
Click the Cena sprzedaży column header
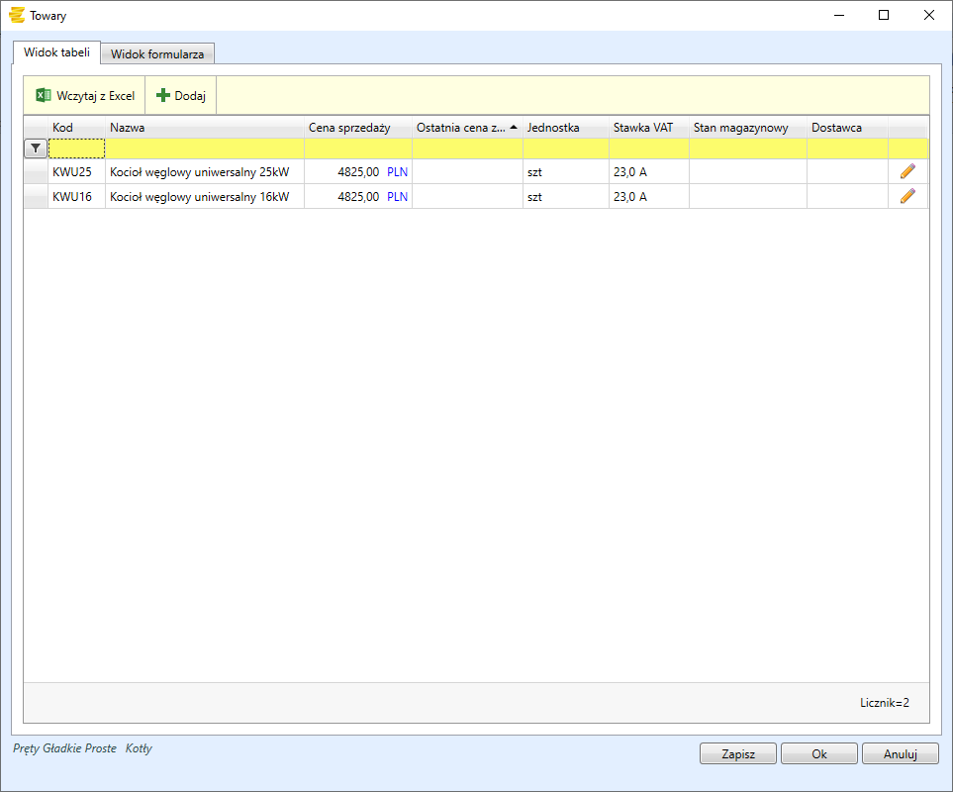(x=349, y=128)
